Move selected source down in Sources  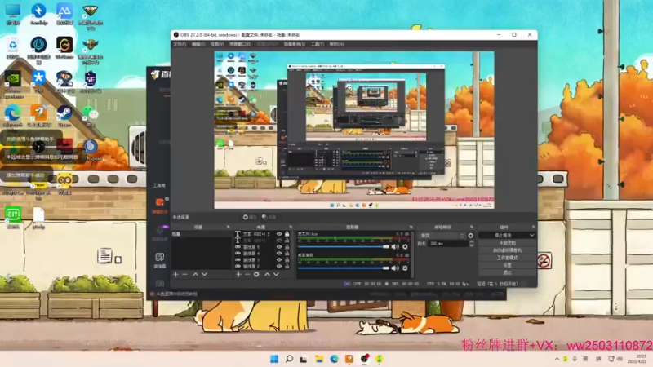(x=276, y=275)
